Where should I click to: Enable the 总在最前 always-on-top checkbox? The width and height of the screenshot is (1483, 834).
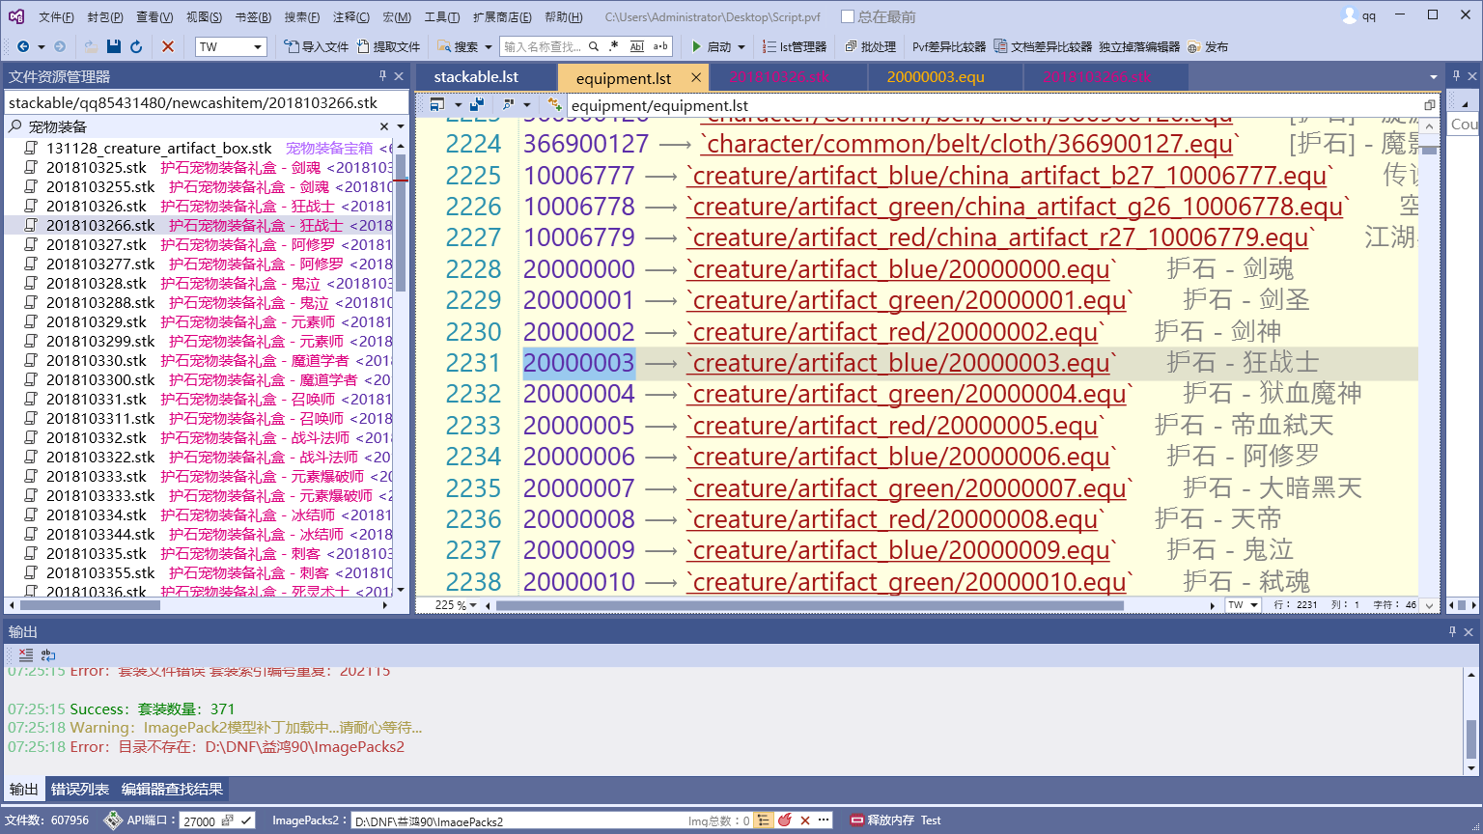[x=848, y=16]
